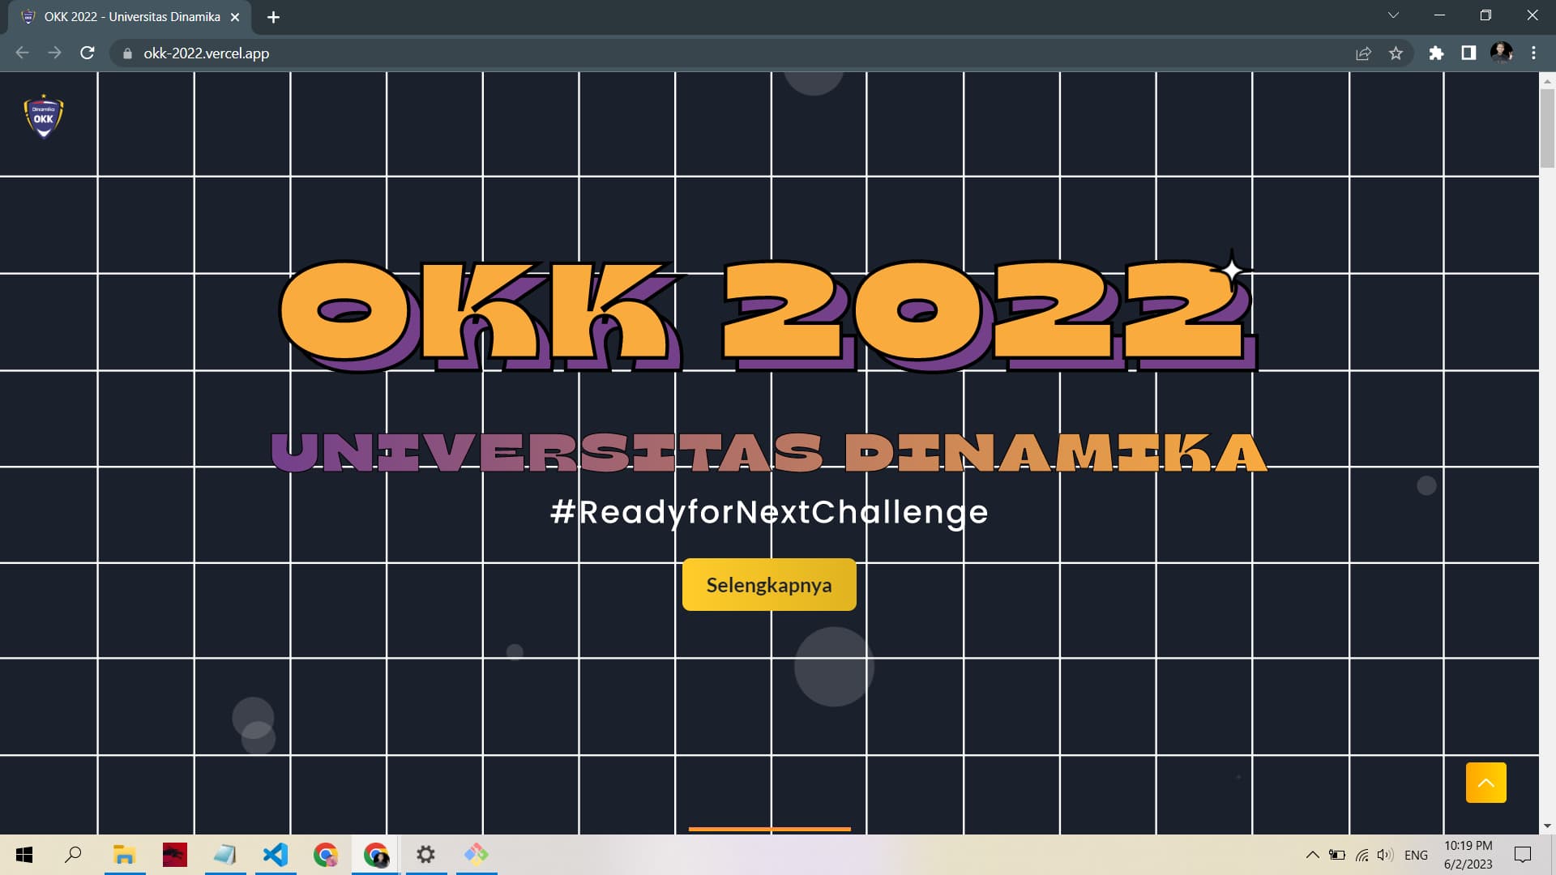The image size is (1556, 875).
Task: Open the Windows notification center icon
Action: click(x=1523, y=855)
